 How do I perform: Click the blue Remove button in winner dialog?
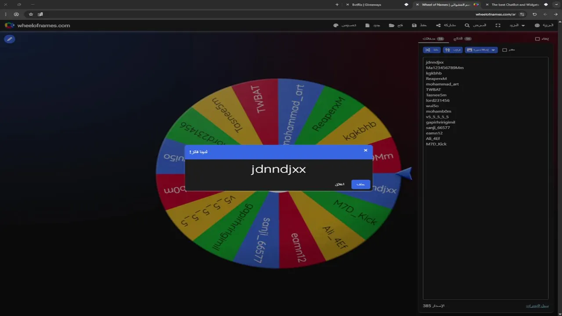pyautogui.click(x=360, y=184)
